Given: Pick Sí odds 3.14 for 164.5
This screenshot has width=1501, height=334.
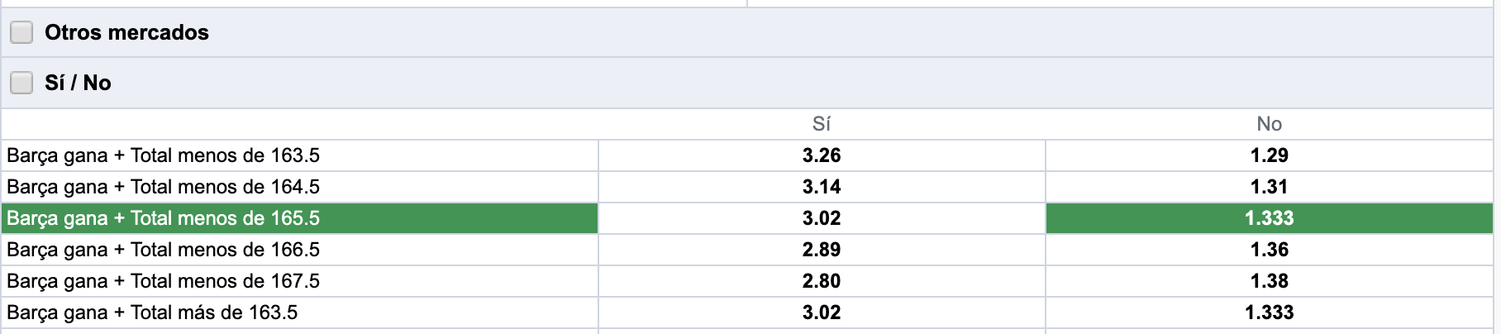Looking at the screenshot, I should (822, 187).
